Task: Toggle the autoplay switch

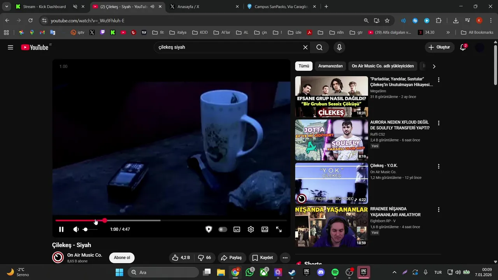Action: coord(223,229)
